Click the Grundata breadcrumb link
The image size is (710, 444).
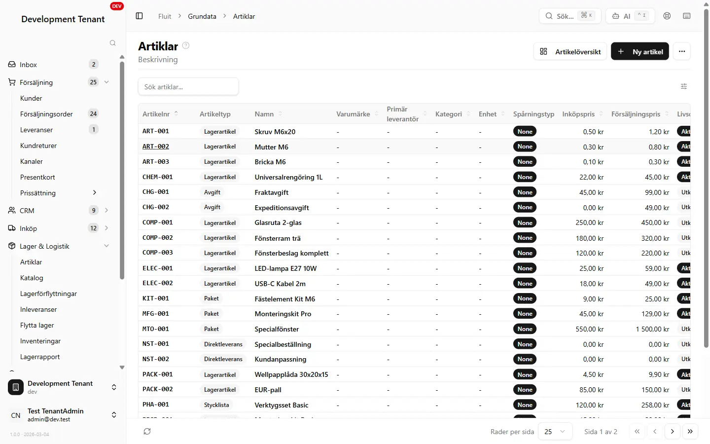pyautogui.click(x=202, y=16)
